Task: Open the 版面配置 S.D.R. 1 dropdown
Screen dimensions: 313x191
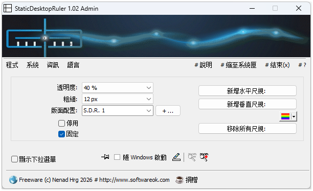Action: (x=118, y=110)
